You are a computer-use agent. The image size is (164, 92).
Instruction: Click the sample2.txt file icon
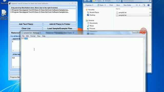117,15
